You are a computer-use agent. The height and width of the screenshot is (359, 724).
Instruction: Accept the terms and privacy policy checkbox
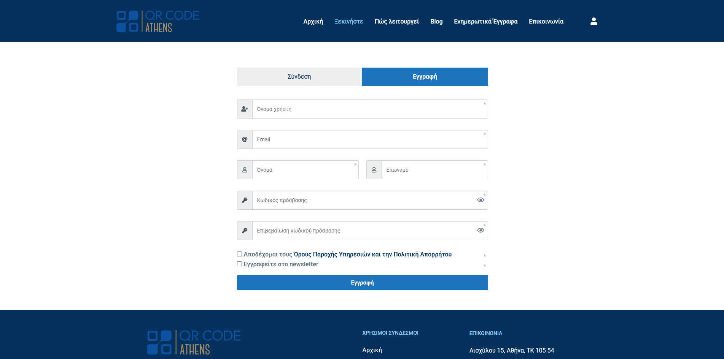240,254
